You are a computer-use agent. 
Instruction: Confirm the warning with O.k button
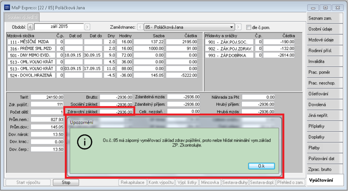[x=261, y=166]
